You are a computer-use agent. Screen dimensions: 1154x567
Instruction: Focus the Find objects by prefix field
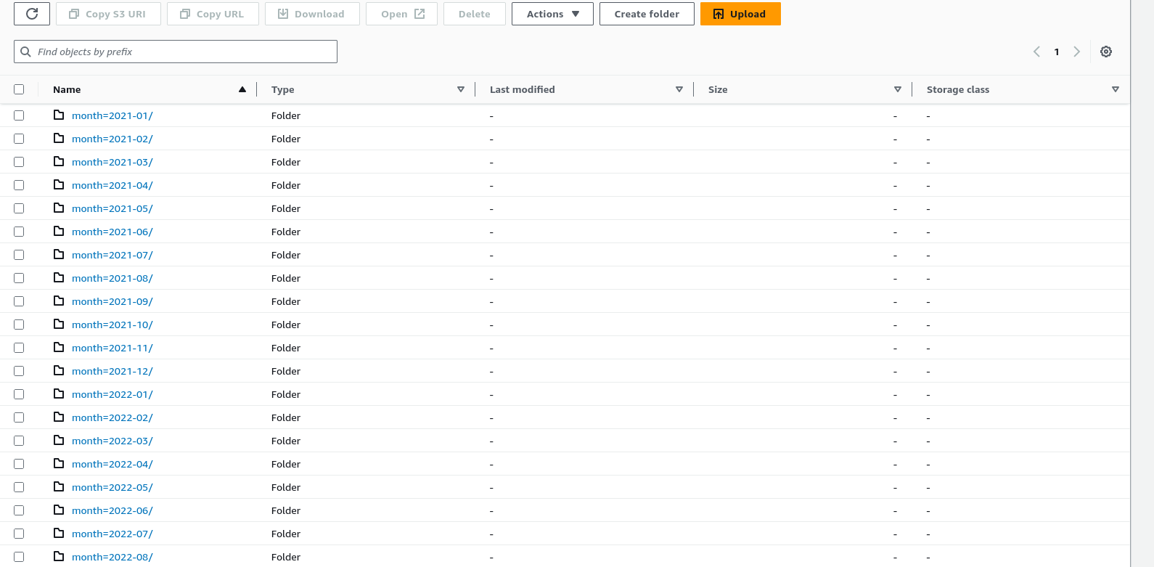181,52
